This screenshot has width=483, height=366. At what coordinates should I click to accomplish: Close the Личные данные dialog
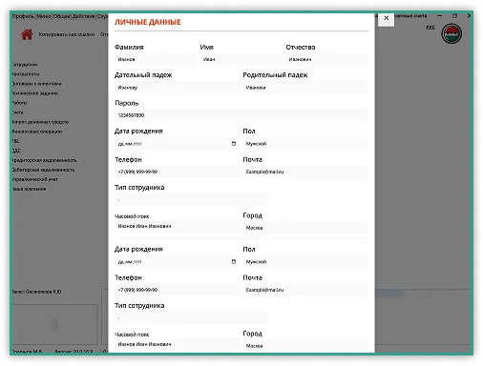point(386,18)
